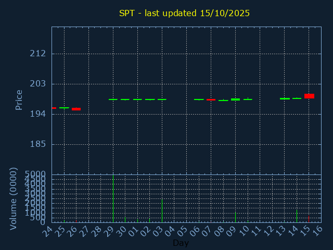
Task: Click the green candlestick on day 13
Action: coord(285,98)
